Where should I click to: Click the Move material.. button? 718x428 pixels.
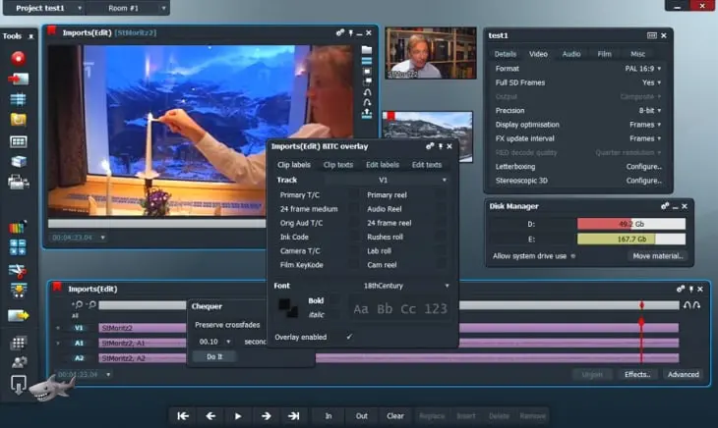pos(658,256)
